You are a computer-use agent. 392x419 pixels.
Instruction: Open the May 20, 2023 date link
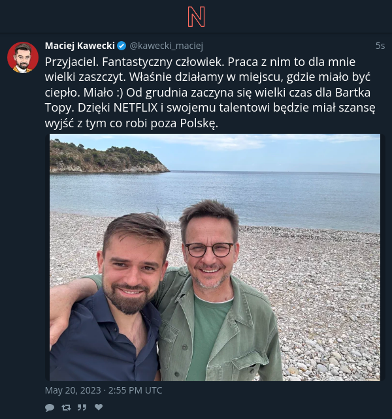[103, 390]
